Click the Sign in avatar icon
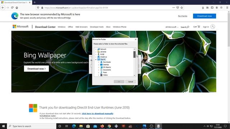This screenshot has width=230, height=129. (213, 27)
